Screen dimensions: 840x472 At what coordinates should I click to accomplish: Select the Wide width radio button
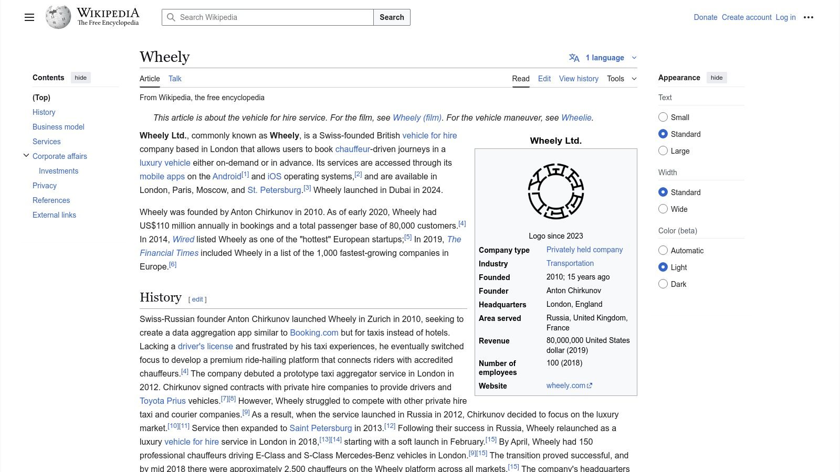[663, 209]
